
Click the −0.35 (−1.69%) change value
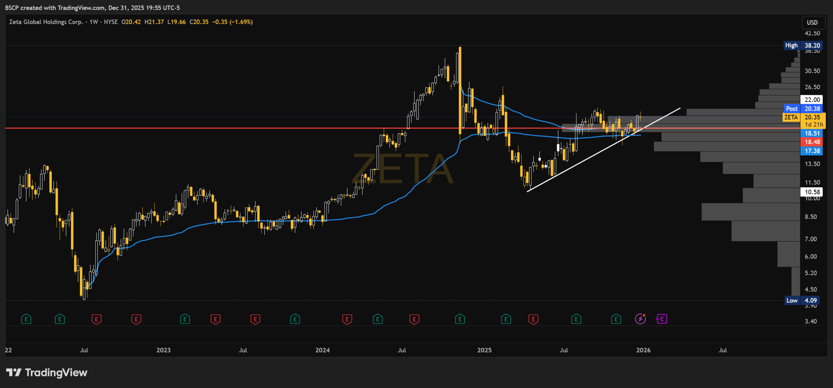[x=233, y=22]
